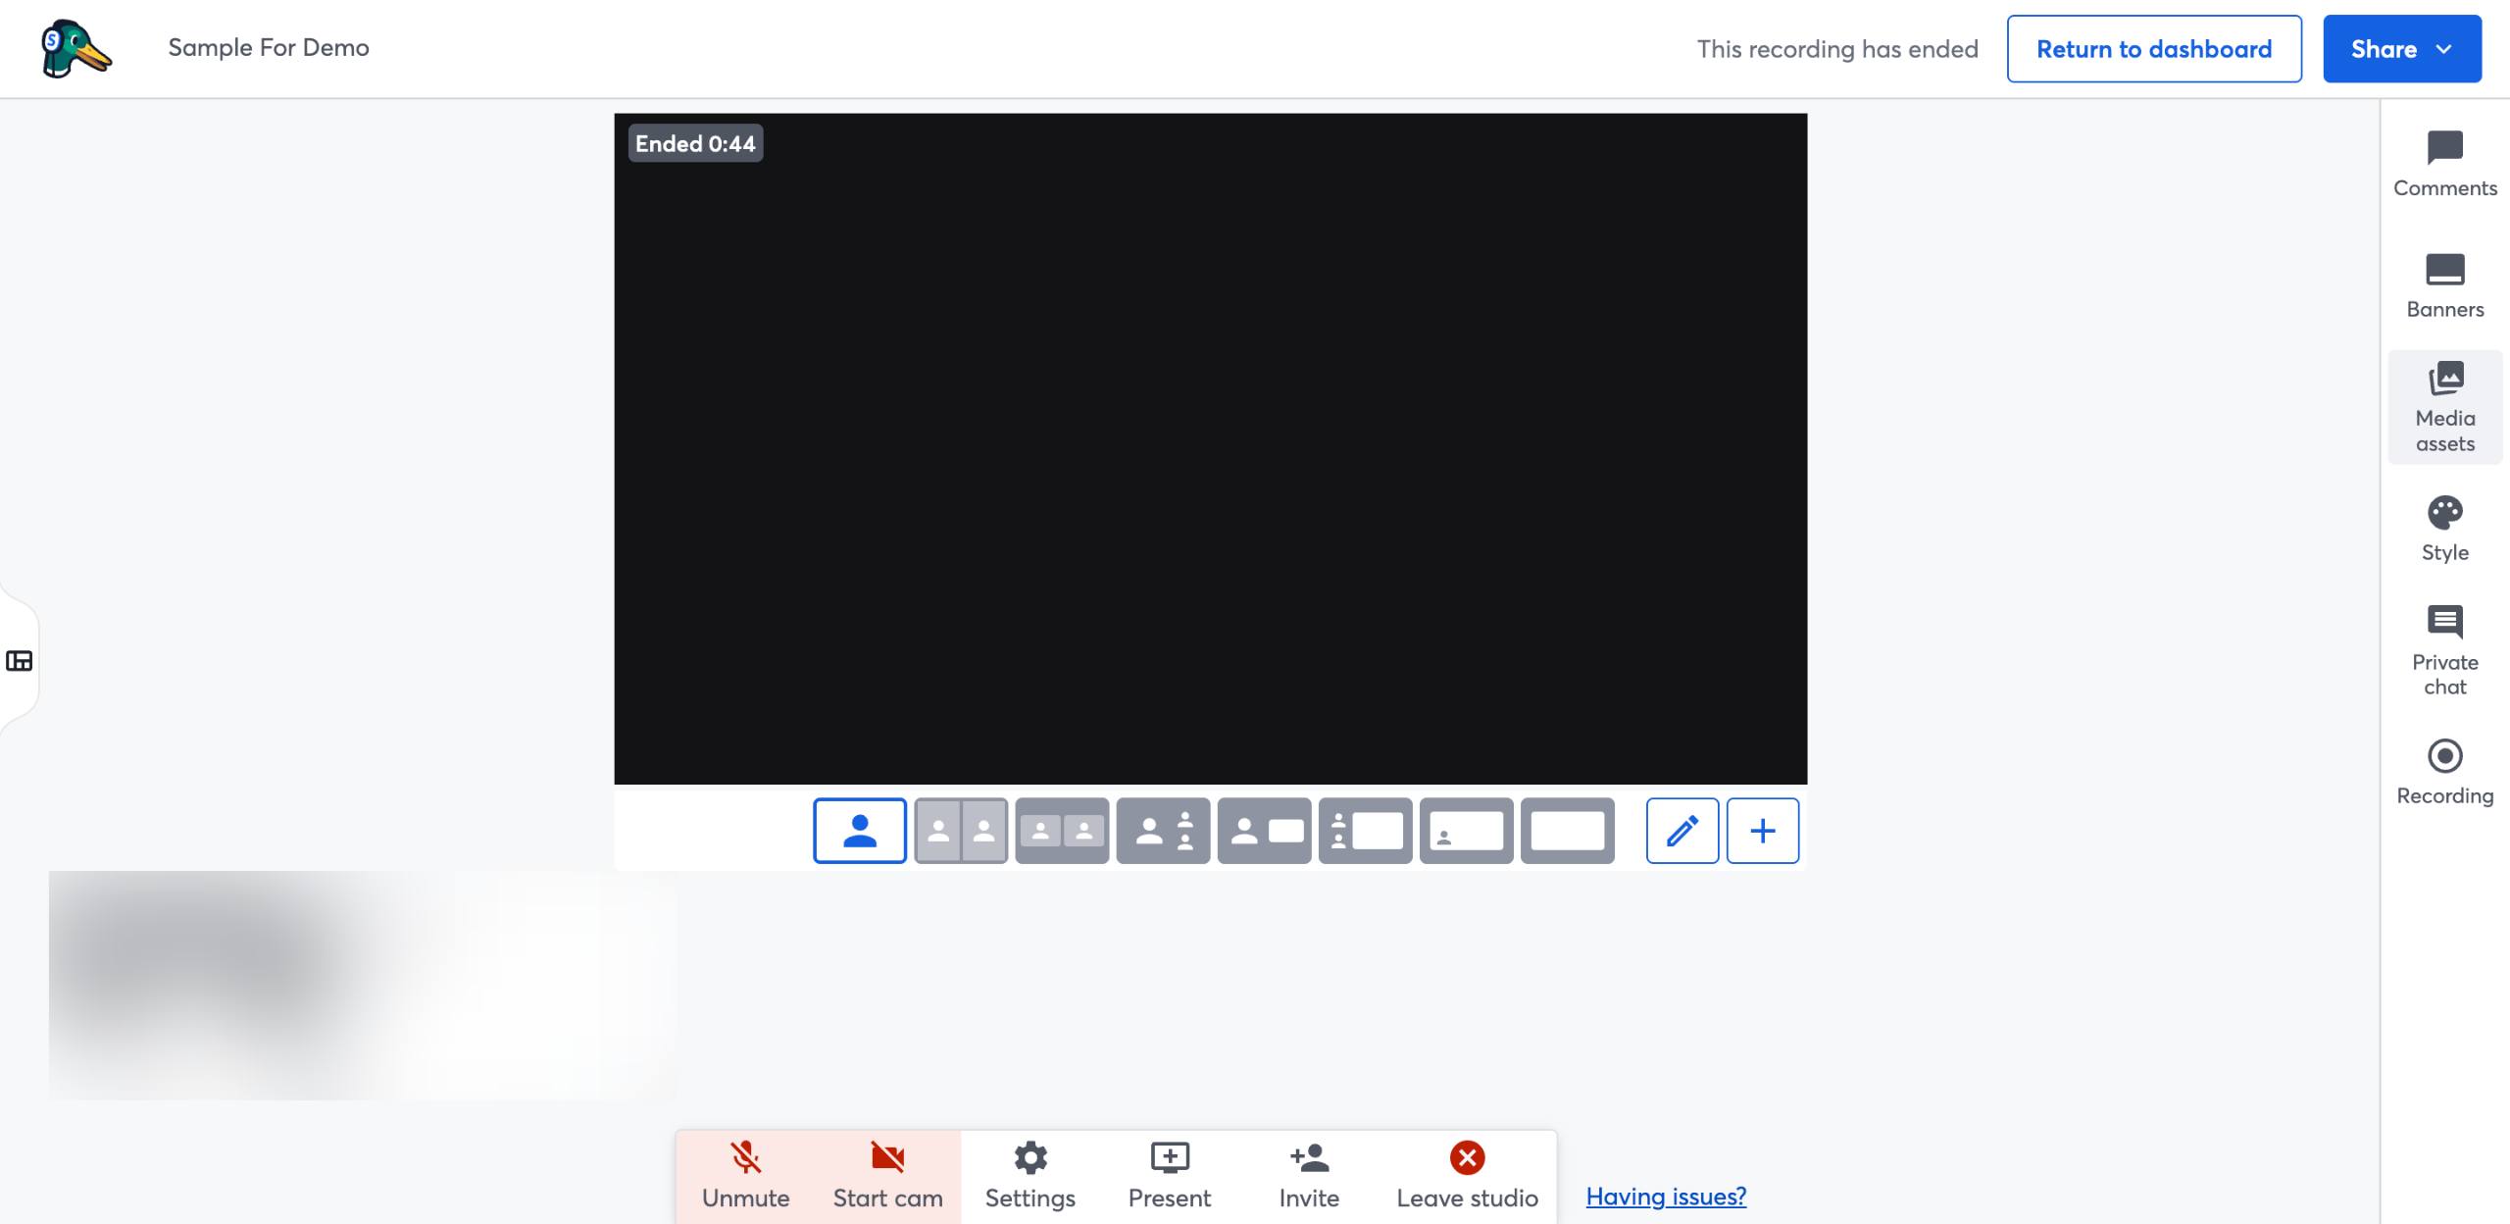Open the studio Settings
The image size is (2510, 1224).
click(x=1029, y=1174)
